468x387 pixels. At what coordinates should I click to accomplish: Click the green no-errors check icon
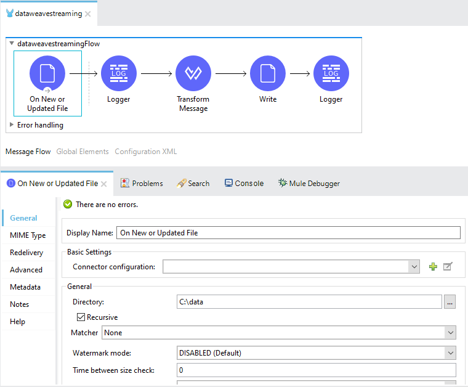coord(68,204)
